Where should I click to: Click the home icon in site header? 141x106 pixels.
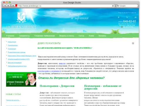[119, 17]
